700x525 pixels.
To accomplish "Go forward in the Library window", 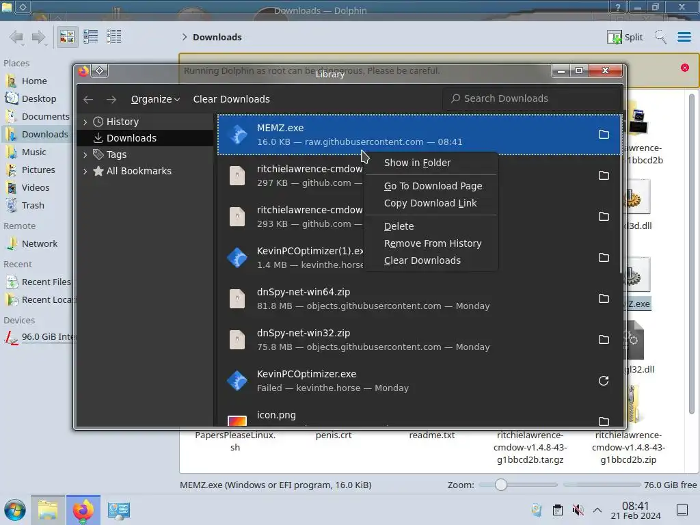I will (x=111, y=99).
